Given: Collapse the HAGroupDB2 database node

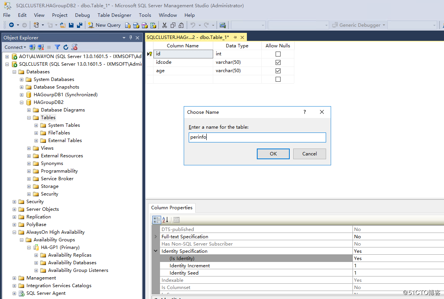Looking at the screenshot, I should [x=22, y=102].
